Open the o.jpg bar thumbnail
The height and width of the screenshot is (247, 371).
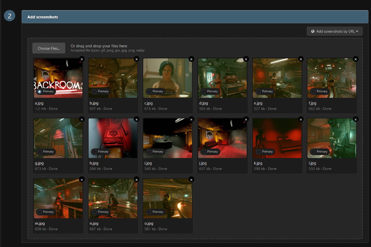click(x=168, y=199)
